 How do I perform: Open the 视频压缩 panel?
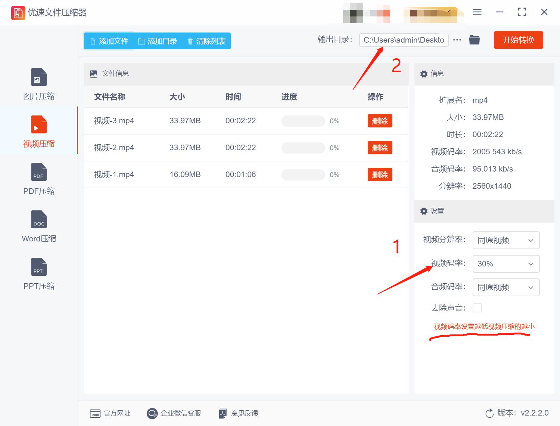click(x=38, y=130)
